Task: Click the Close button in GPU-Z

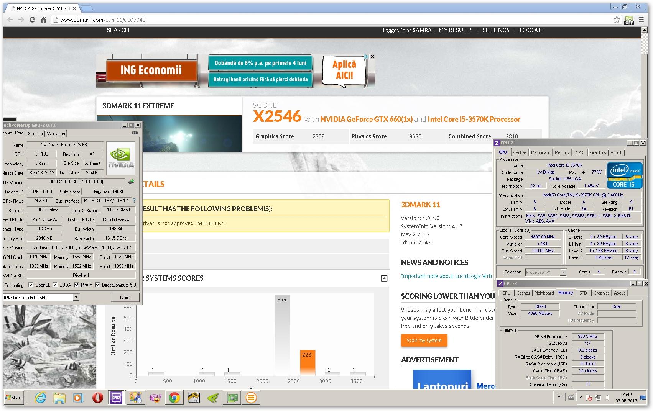Action: pos(125,297)
